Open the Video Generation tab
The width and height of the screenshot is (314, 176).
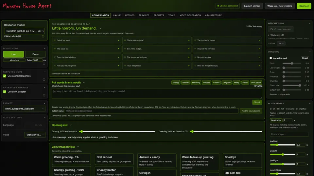190,15
